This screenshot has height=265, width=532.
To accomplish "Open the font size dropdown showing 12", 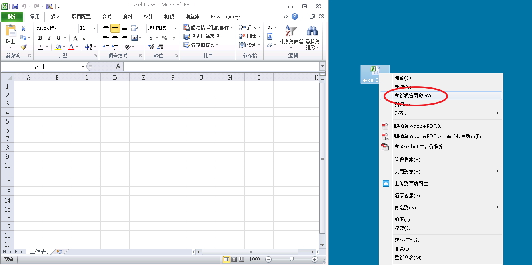I will pyautogui.click(x=95, y=28).
